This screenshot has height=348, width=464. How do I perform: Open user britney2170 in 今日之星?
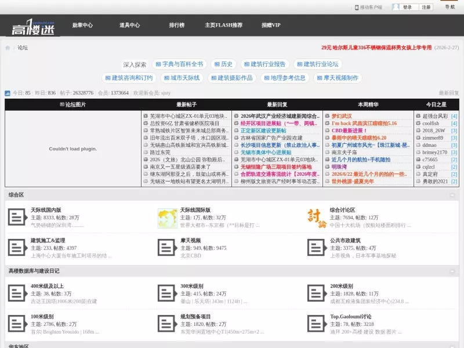(x=434, y=153)
